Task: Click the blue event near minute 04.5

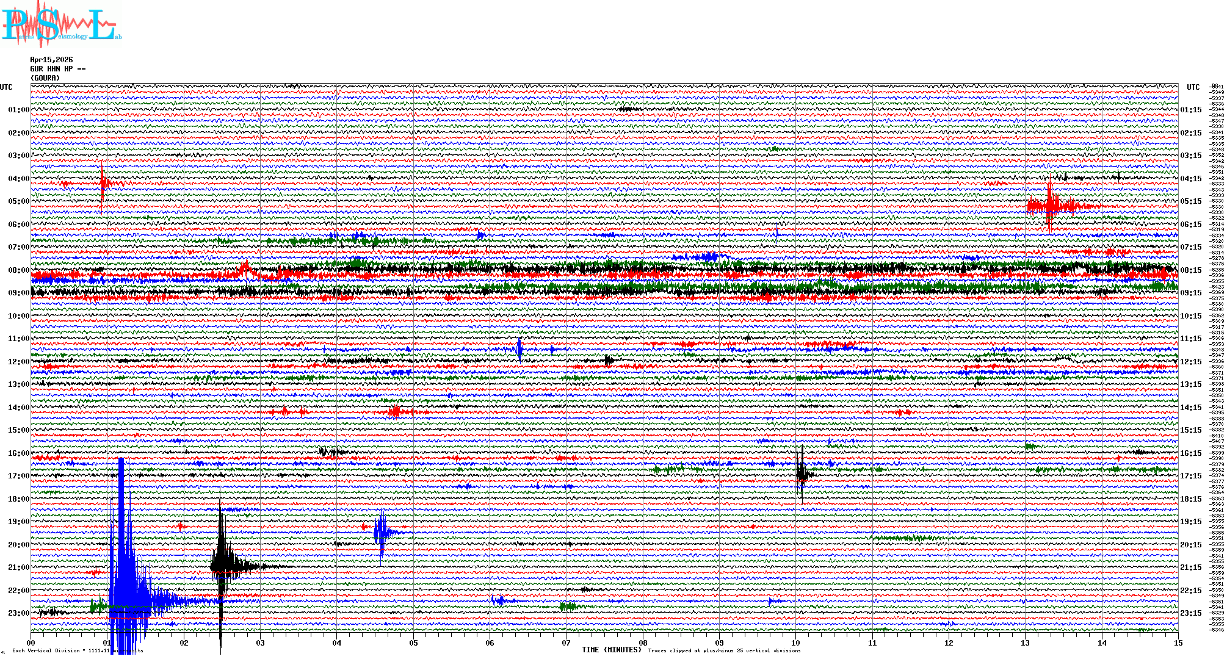Action: click(x=381, y=532)
